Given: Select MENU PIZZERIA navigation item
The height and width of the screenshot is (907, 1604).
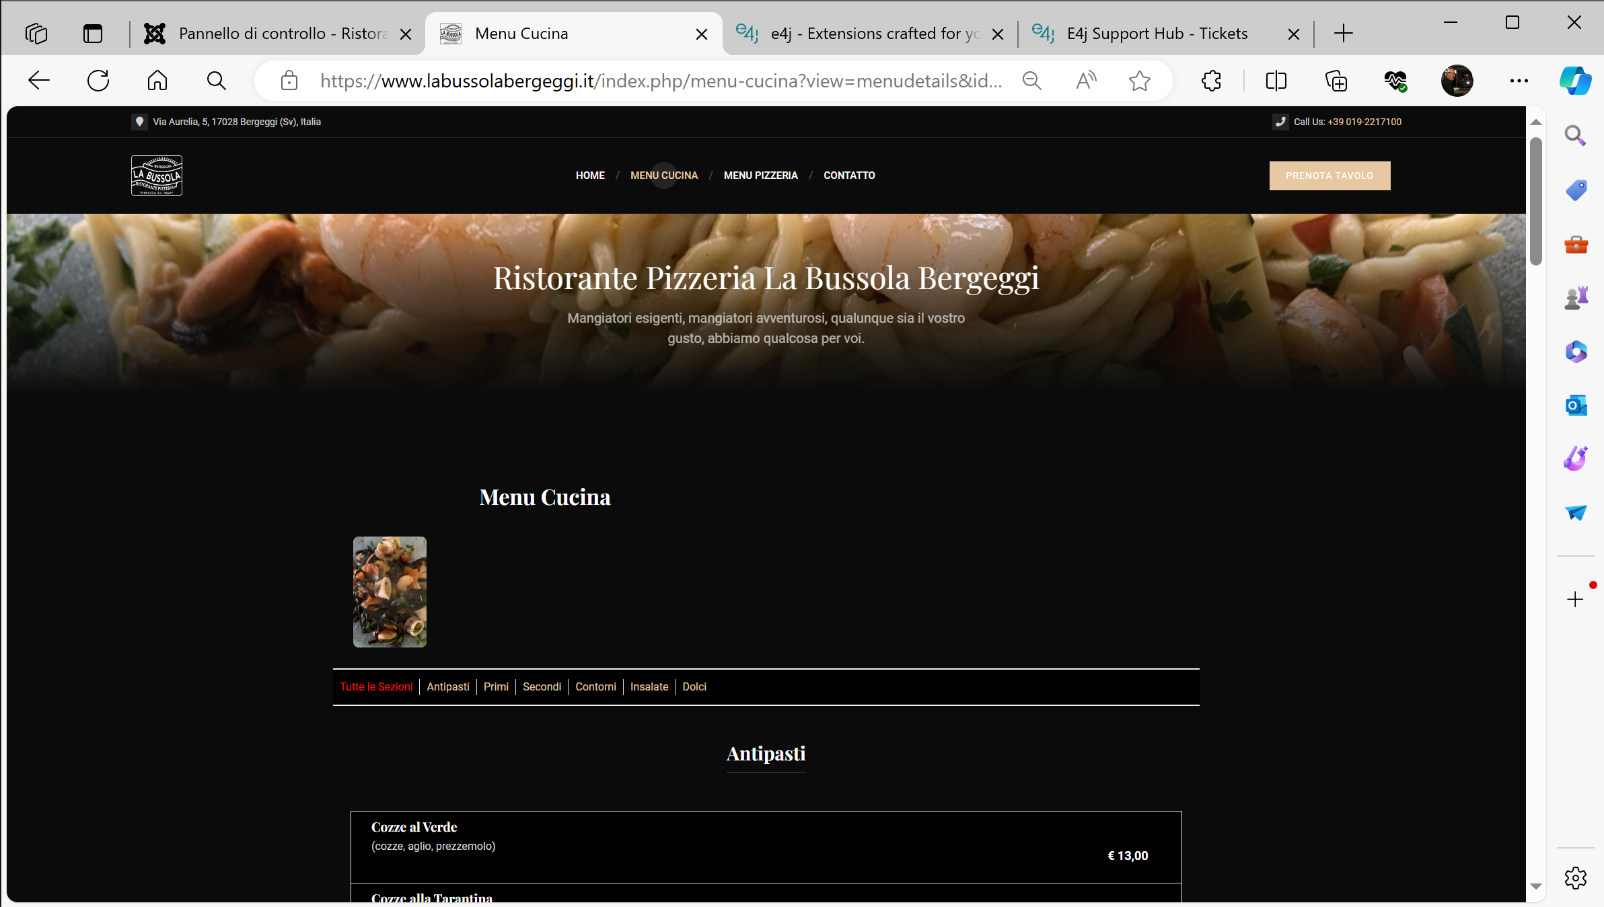Looking at the screenshot, I should tap(760, 175).
